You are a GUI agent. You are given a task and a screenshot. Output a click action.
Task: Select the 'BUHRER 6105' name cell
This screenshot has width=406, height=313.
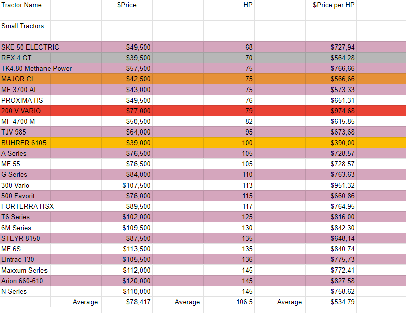point(25,143)
